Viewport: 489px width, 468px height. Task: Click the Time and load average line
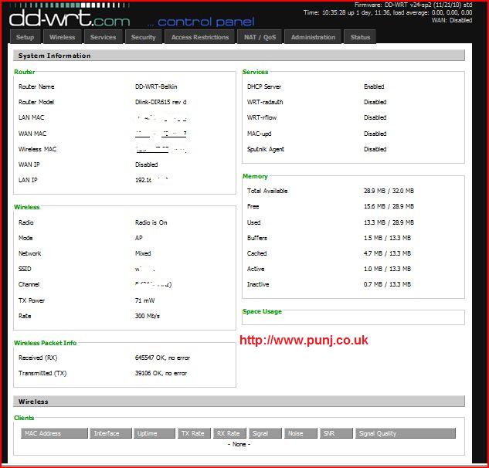click(x=388, y=12)
